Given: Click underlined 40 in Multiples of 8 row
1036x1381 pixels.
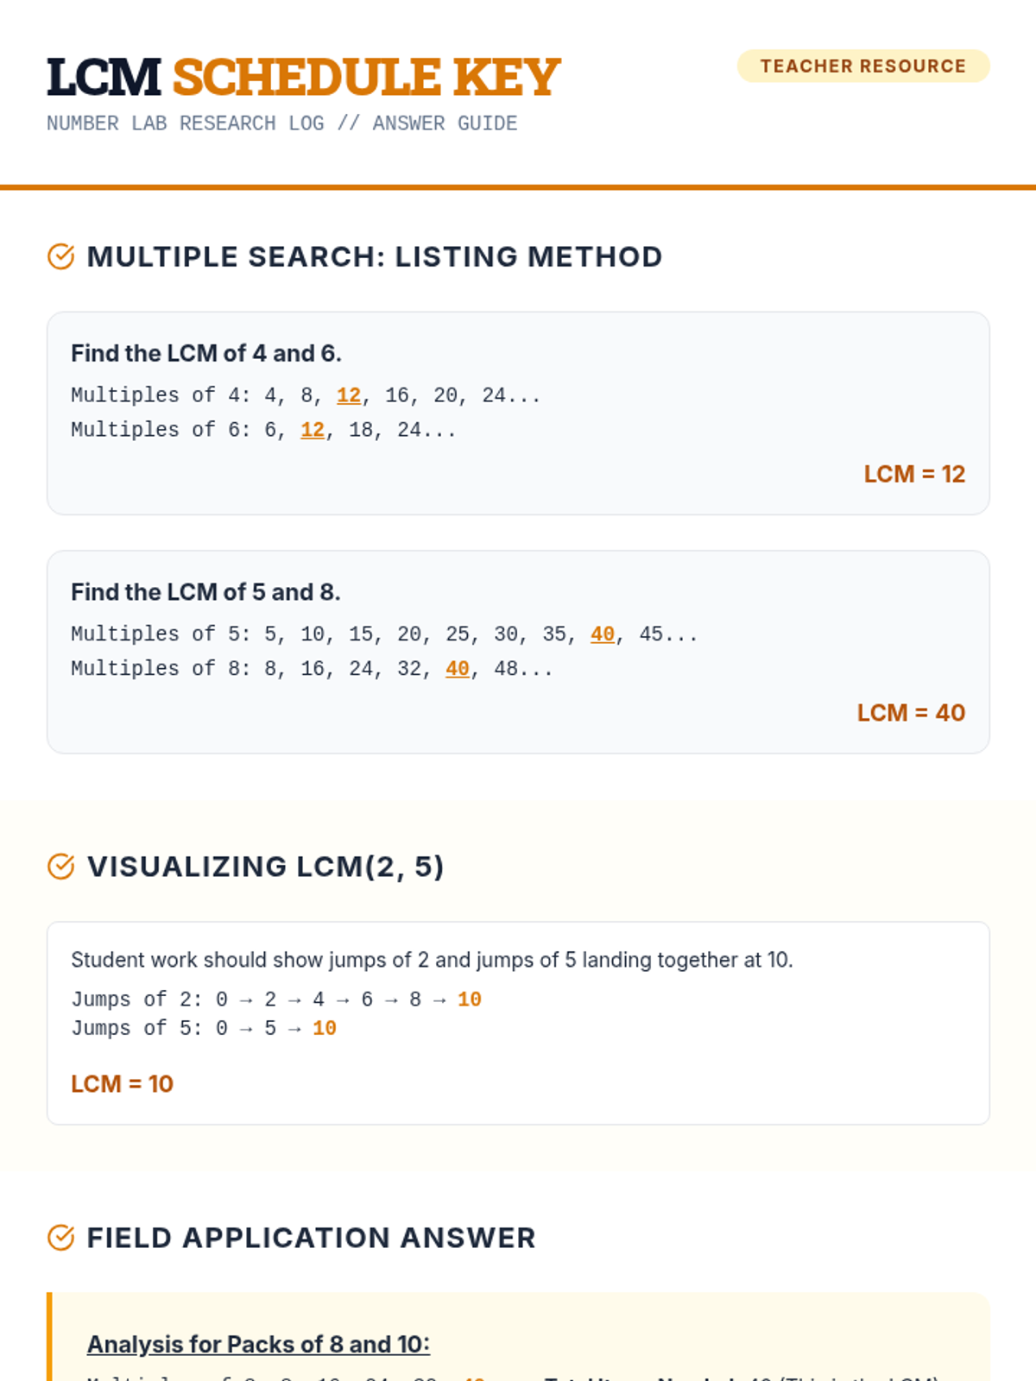Looking at the screenshot, I should pyautogui.click(x=458, y=669).
